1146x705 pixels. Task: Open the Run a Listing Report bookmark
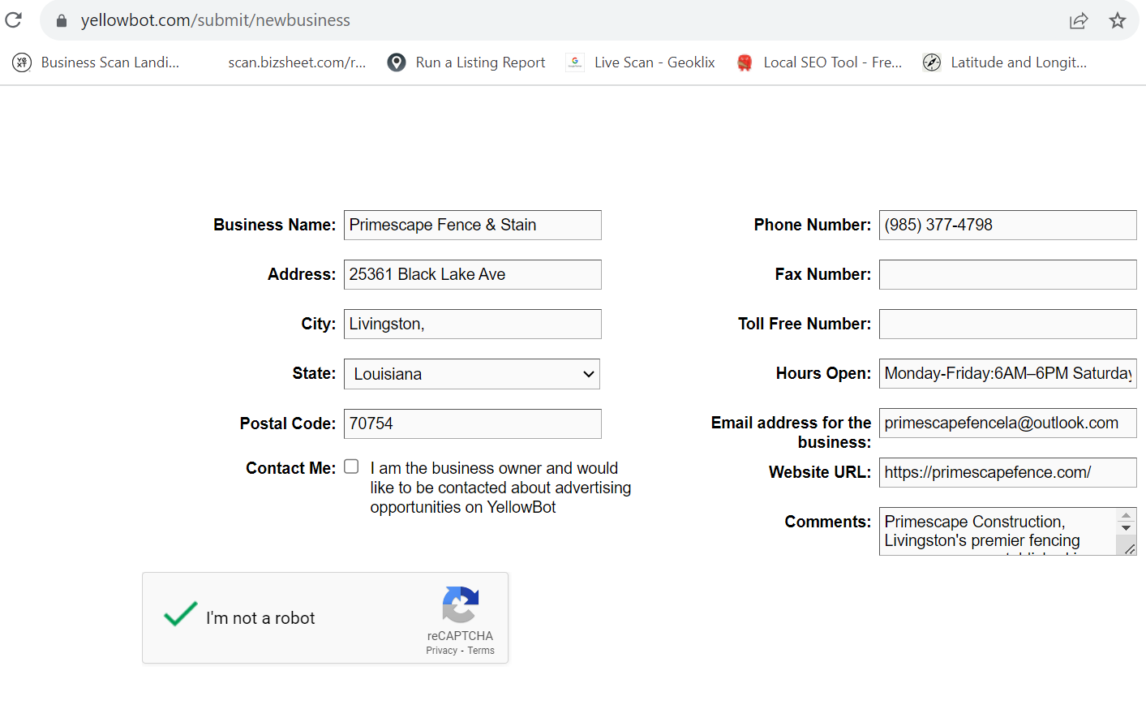click(x=466, y=62)
